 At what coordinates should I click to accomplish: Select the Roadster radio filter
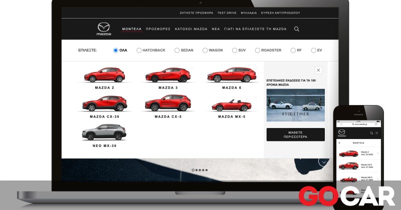(x=258, y=50)
